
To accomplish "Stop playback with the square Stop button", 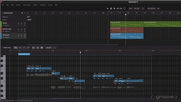I will pos(111,8).
